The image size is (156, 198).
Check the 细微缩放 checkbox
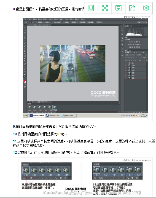(x=63, y=22)
